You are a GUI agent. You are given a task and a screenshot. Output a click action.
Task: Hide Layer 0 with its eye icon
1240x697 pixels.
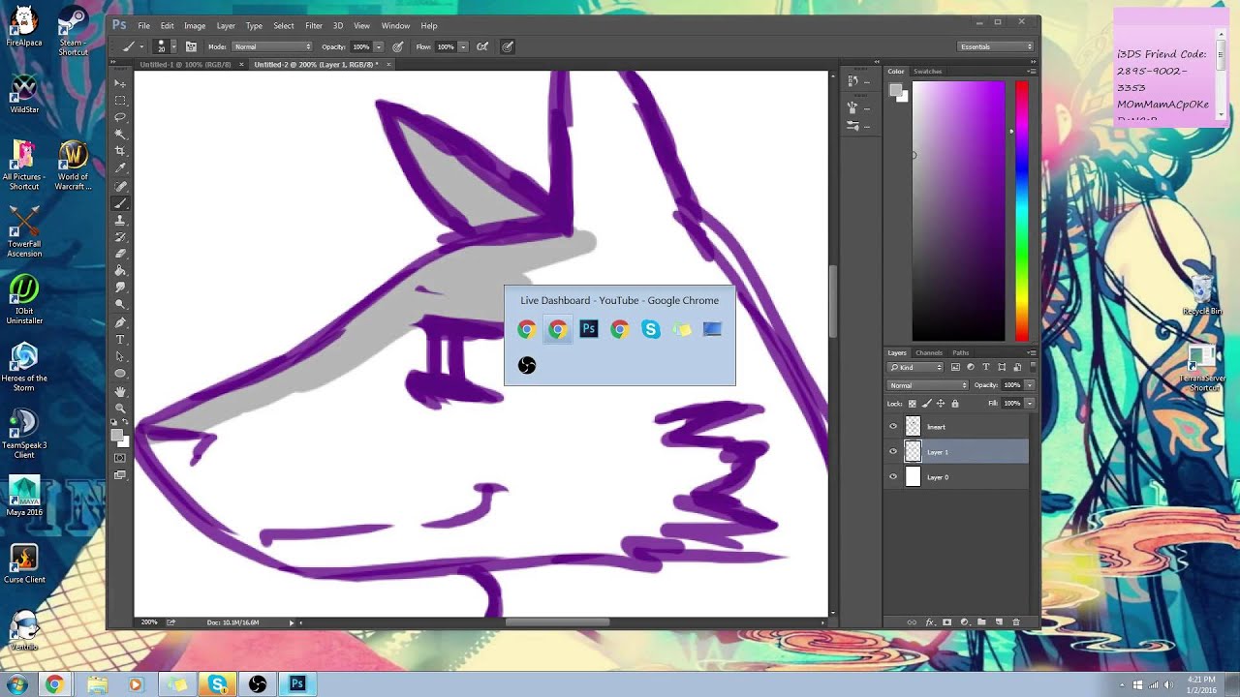coord(893,477)
